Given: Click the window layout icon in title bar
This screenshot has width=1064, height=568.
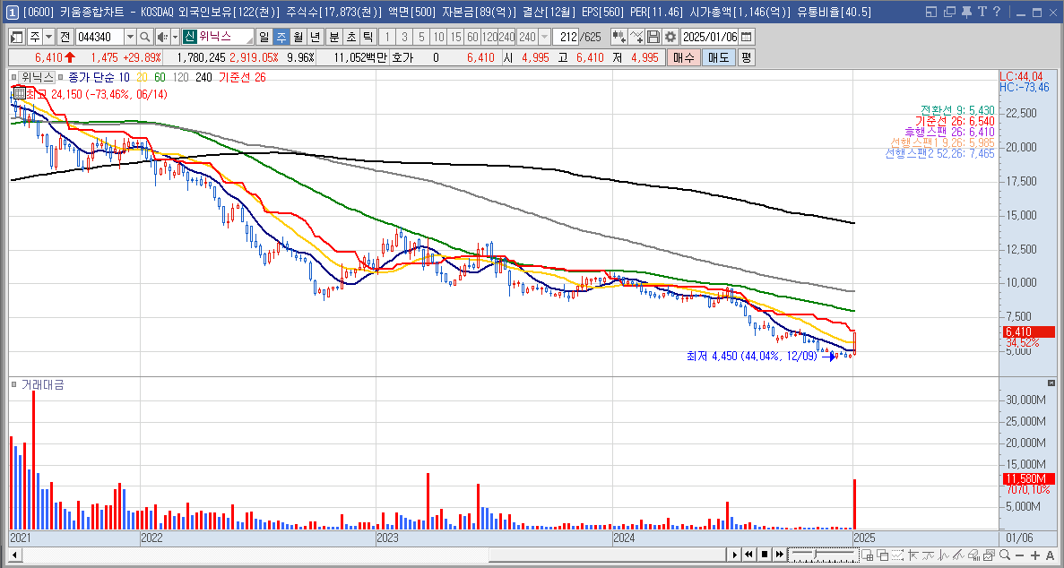Looking at the screenshot, I should (x=931, y=12).
